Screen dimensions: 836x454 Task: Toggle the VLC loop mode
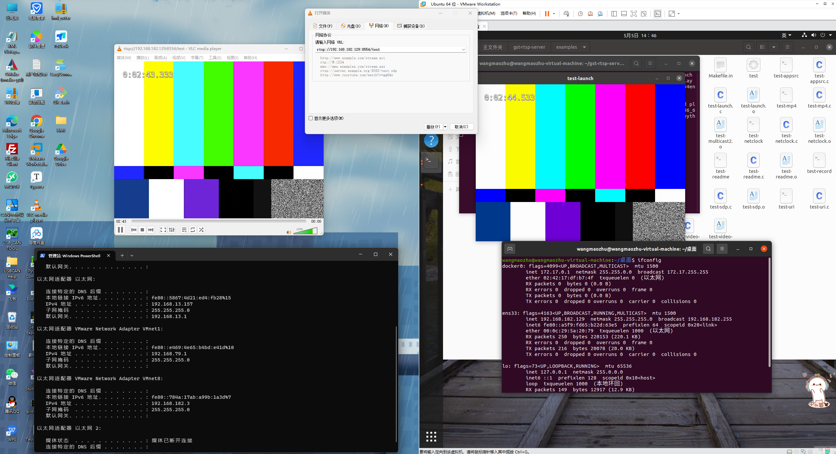193,230
